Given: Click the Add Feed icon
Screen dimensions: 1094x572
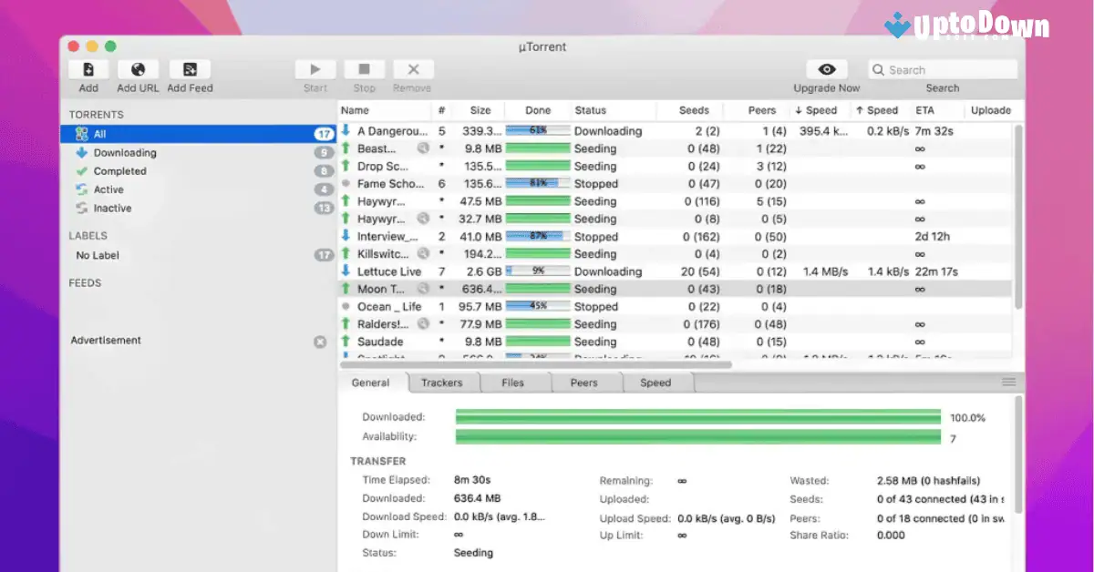Looking at the screenshot, I should tap(189, 68).
